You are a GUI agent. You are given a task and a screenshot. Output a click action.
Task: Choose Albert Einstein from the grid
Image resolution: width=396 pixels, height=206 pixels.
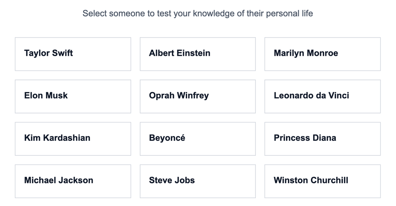click(x=198, y=54)
